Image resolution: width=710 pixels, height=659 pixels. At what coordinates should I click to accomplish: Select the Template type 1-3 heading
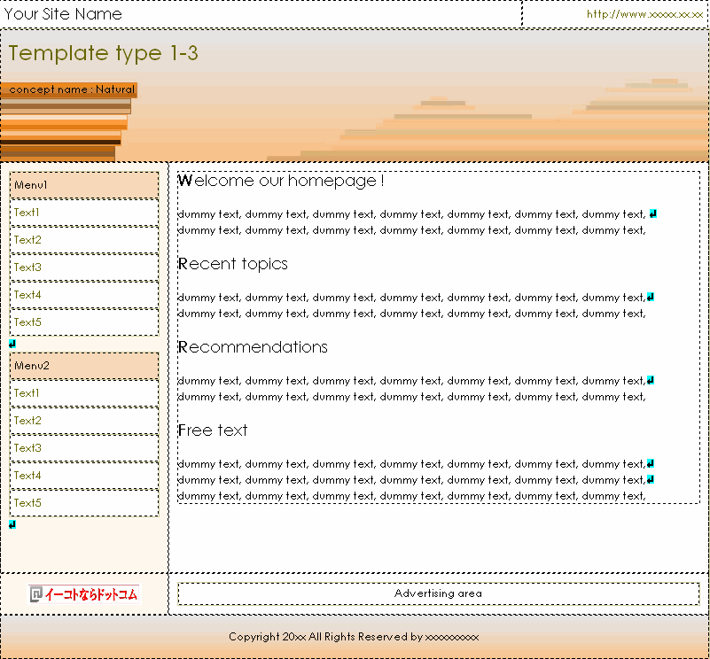pos(104,53)
